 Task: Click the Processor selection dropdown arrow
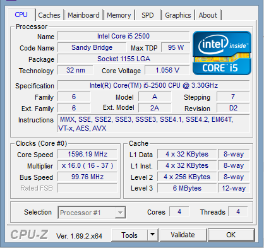120,213
